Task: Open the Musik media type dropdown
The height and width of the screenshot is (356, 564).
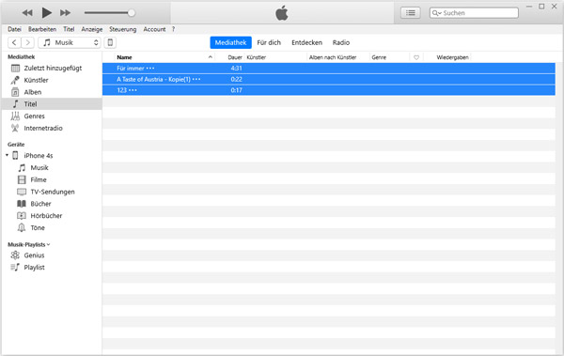Action: click(x=70, y=42)
